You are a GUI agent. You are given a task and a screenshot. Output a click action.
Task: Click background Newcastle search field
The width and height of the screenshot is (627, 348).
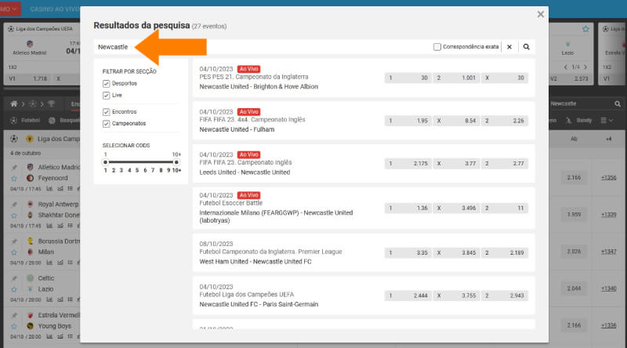click(x=580, y=104)
